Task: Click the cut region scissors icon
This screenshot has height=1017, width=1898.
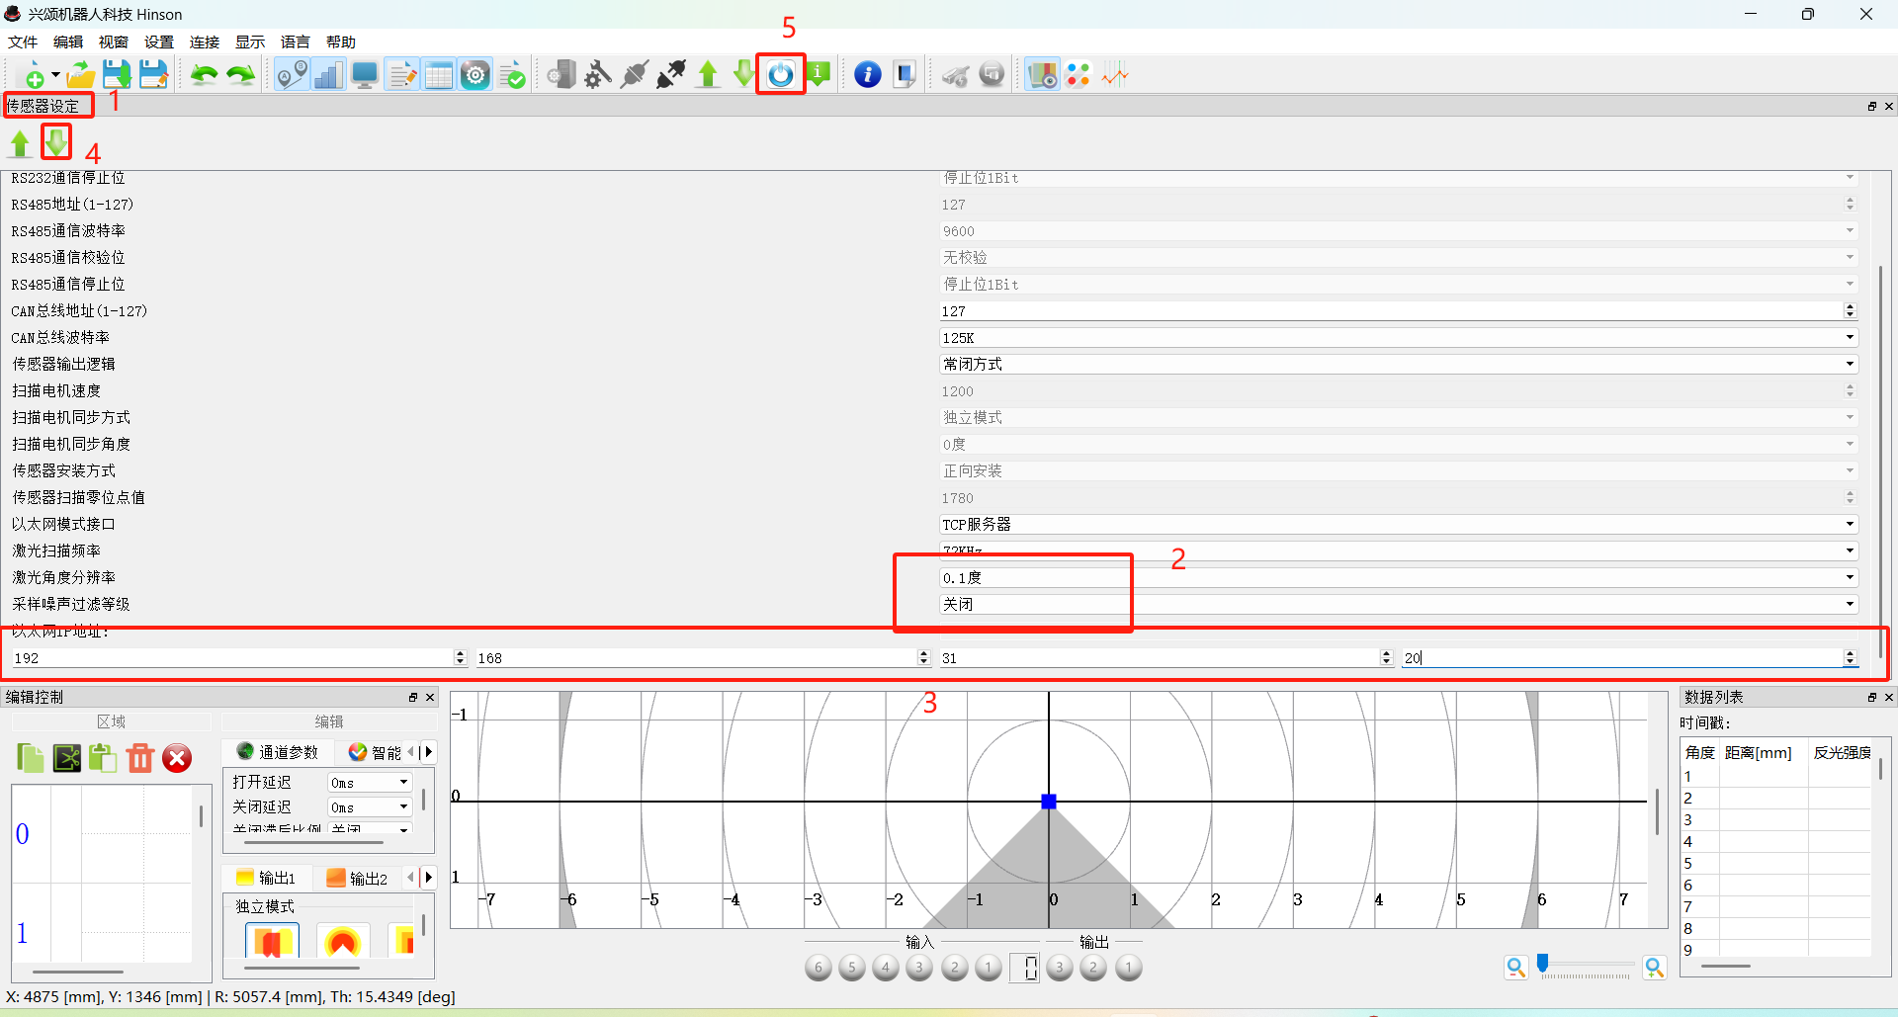Action: click(x=67, y=758)
